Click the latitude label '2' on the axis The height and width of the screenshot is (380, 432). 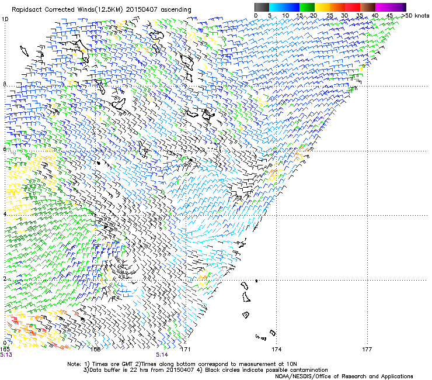click(5, 278)
